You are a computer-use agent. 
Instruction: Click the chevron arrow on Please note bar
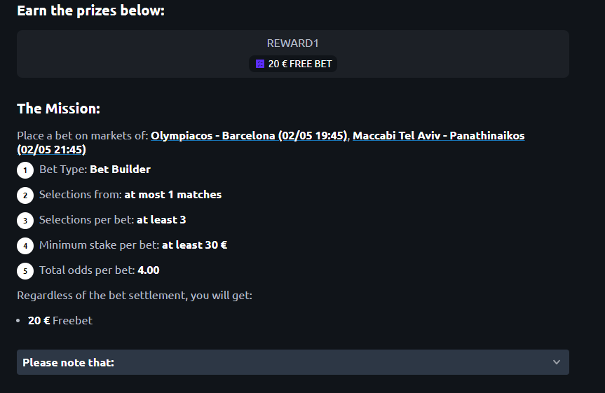pyautogui.click(x=557, y=362)
